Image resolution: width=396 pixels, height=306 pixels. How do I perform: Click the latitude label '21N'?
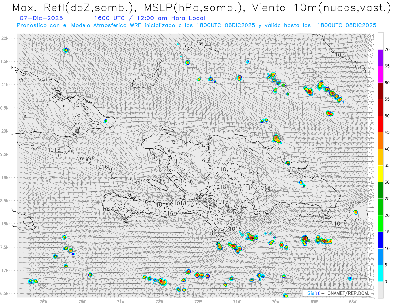tap(5, 85)
